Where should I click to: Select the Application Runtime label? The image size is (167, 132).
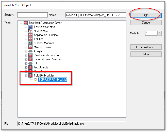[46, 35]
